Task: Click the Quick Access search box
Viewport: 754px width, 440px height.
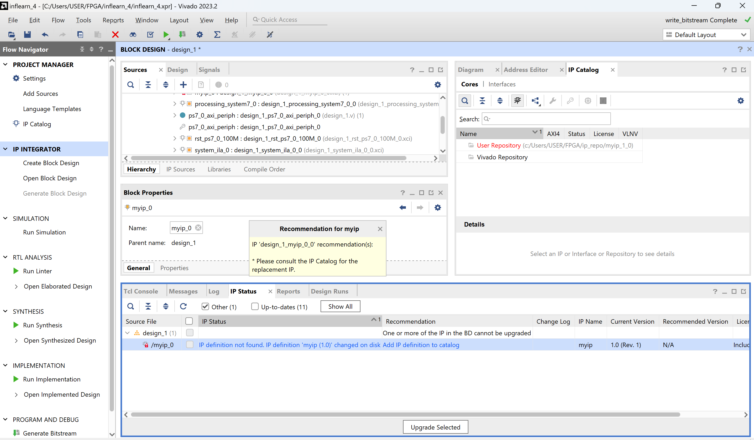Action: pyautogui.click(x=290, y=20)
